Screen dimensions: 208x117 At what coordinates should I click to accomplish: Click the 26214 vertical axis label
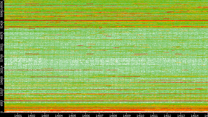[1, 69]
